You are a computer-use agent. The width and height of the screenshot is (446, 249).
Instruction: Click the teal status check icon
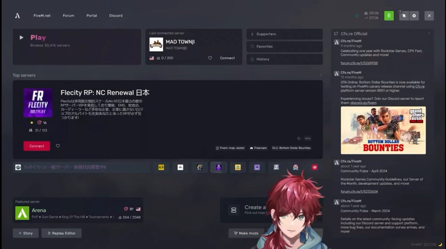356,16
